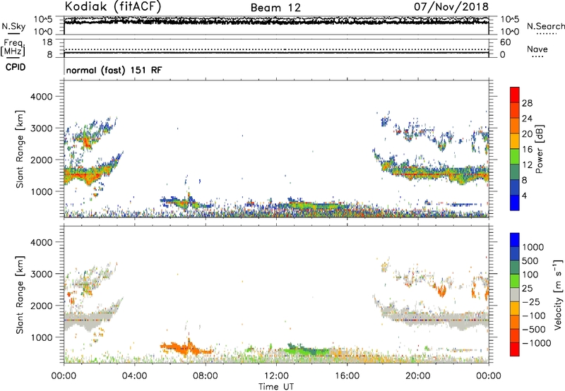Click the top blue segment of Velocity colorbar
The height and width of the screenshot is (391, 565).
point(515,240)
